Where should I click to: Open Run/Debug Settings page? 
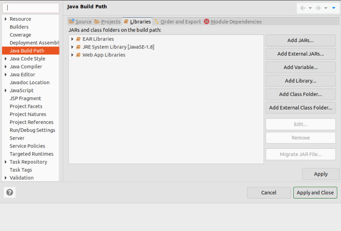(x=32, y=130)
